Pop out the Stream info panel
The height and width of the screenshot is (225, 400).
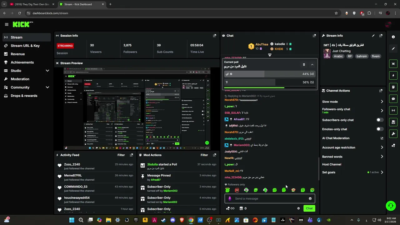pyautogui.click(x=381, y=36)
